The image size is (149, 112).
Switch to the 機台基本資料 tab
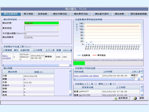tap(102, 14)
